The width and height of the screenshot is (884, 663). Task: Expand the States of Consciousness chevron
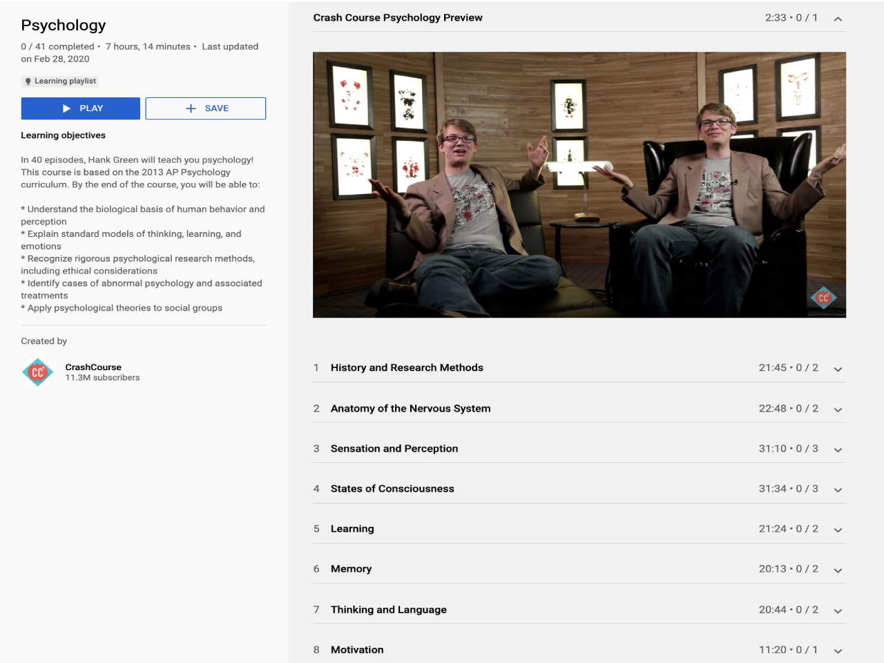(838, 490)
